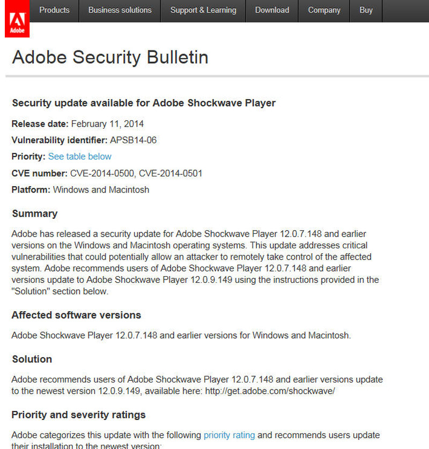Go to the Download section

coord(272,10)
